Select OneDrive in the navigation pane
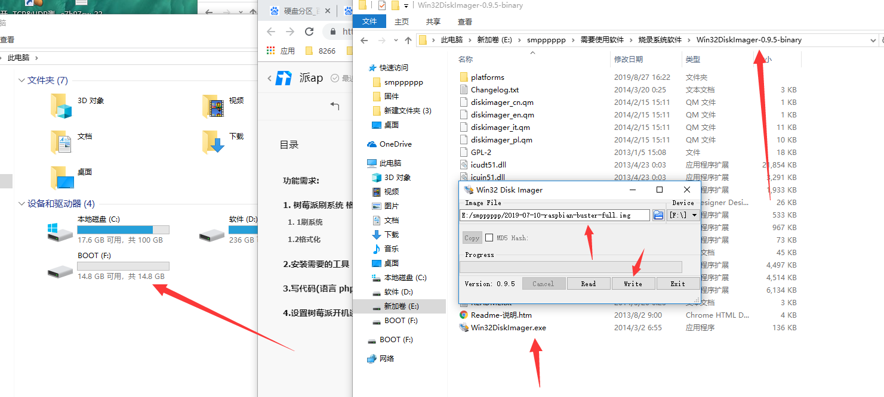The height and width of the screenshot is (397, 884). (395, 144)
